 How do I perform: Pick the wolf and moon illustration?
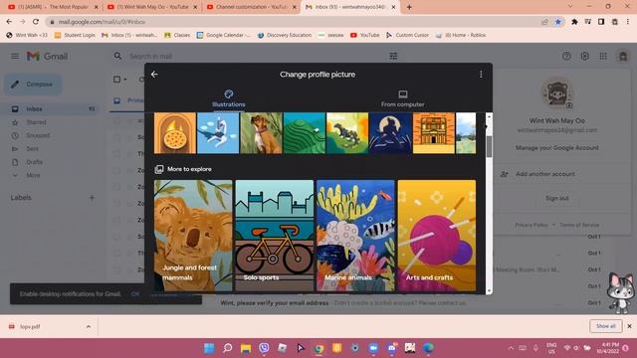coord(390,133)
